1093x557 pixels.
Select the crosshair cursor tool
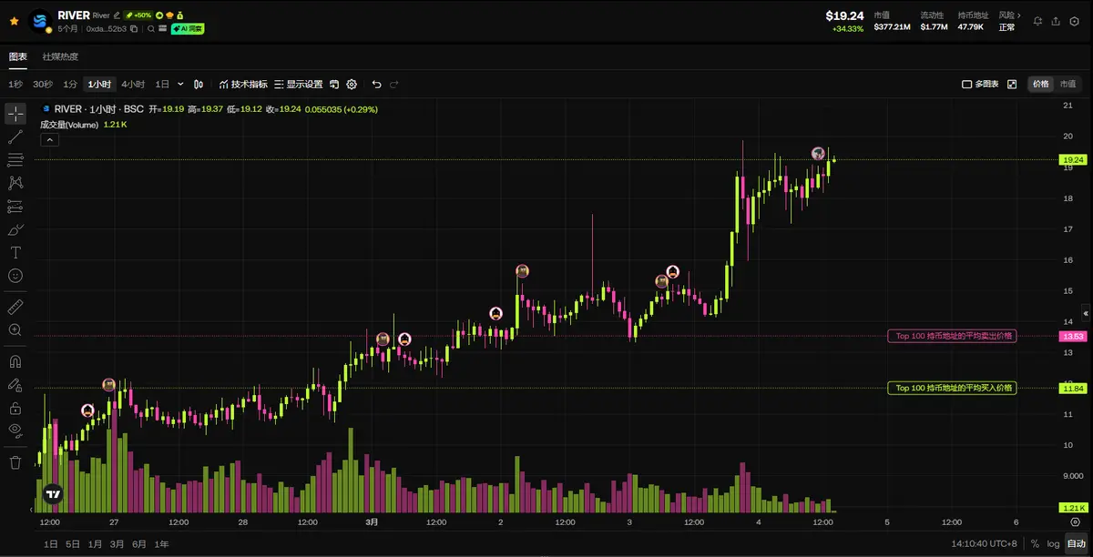pyautogui.click(x=15, y=113)
